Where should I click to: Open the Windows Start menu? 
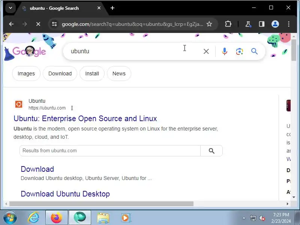pos(10,218)
